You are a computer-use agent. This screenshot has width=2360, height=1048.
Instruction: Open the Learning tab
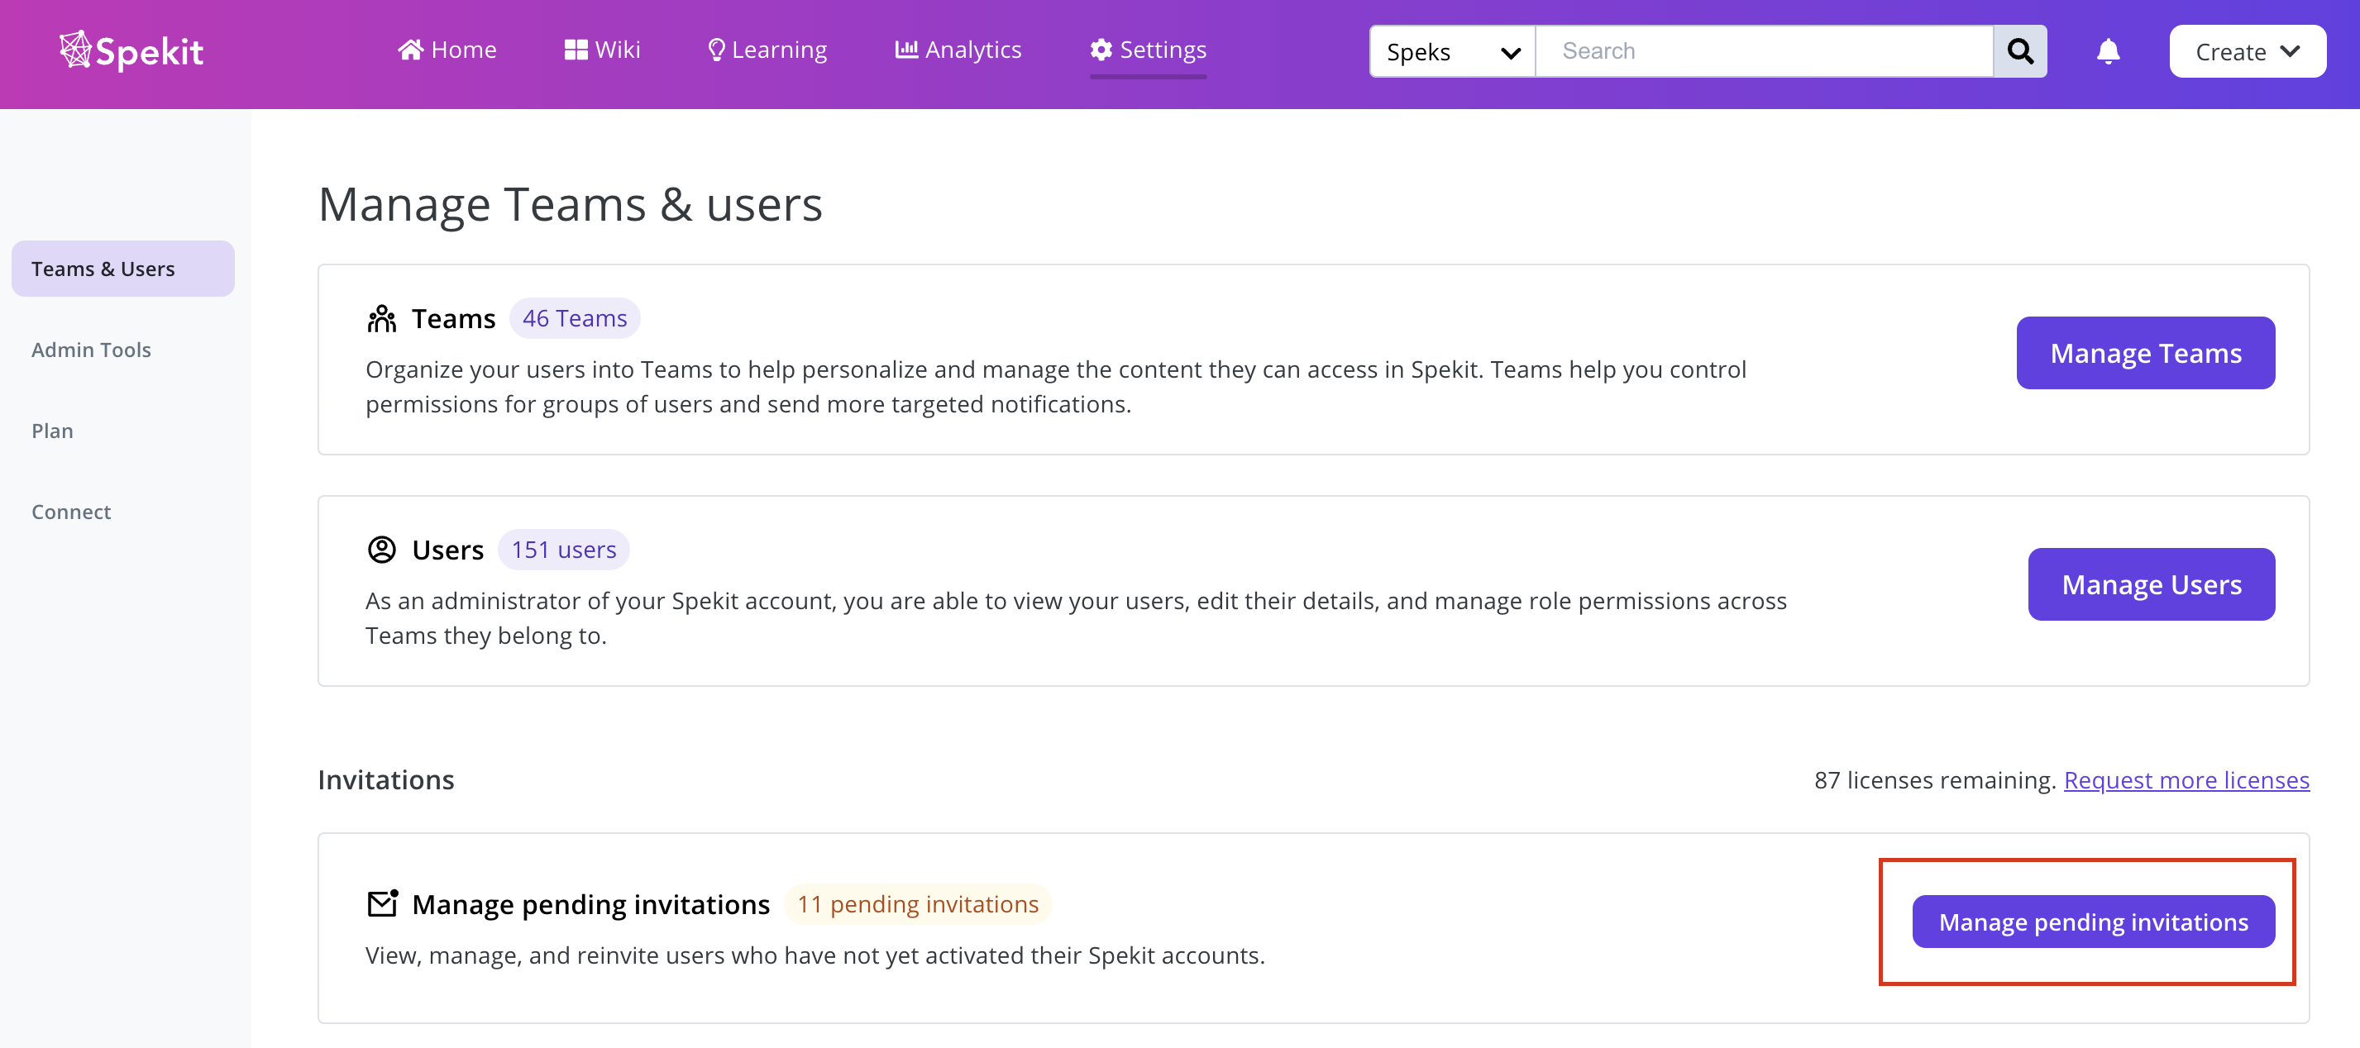(767, 50)
